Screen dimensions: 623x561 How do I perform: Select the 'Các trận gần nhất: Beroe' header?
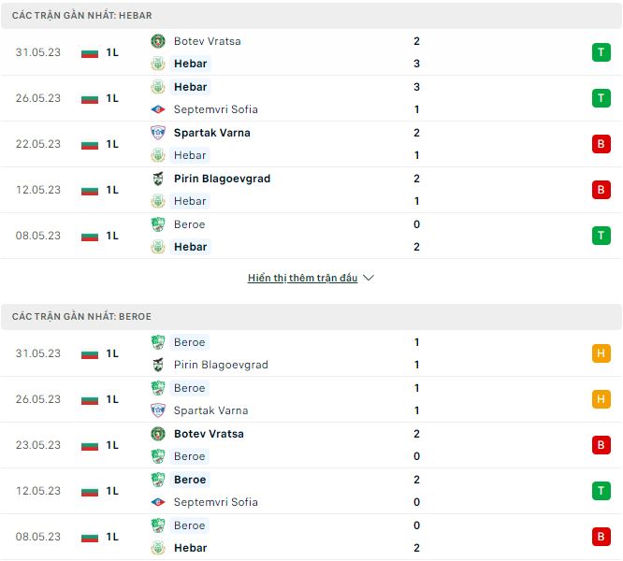82,317
